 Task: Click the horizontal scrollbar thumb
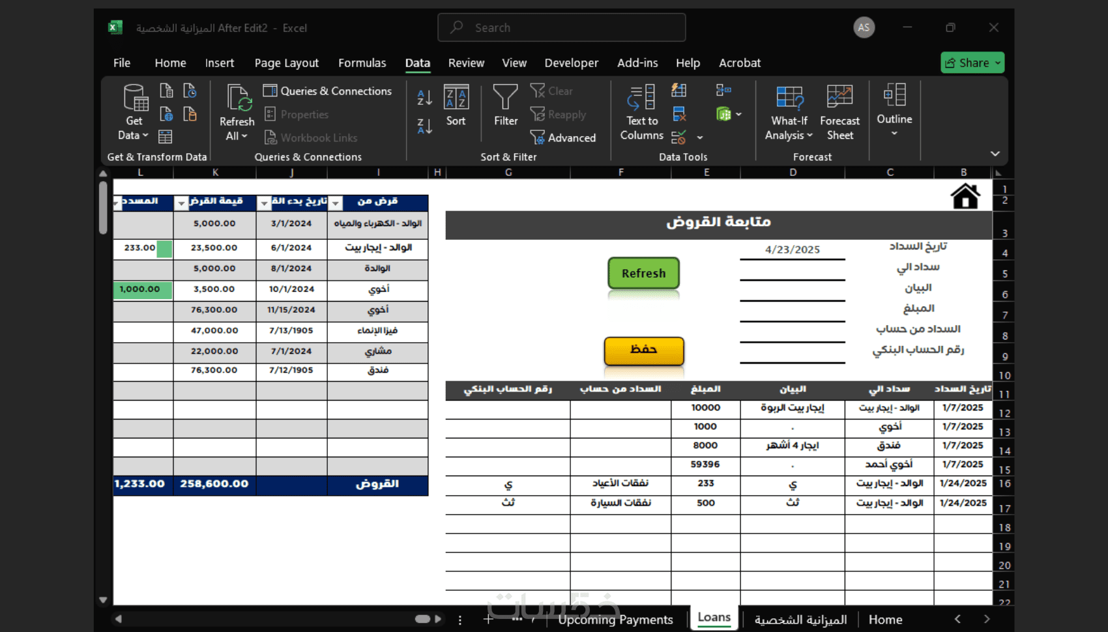(x=422, y=619)
